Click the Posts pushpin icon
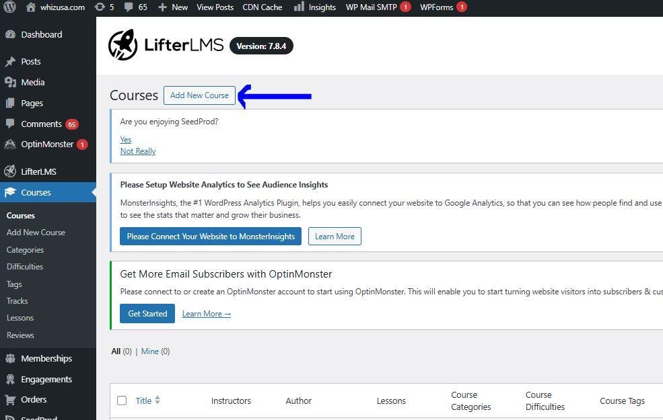 pyautogui.click(x=10, y=62)
